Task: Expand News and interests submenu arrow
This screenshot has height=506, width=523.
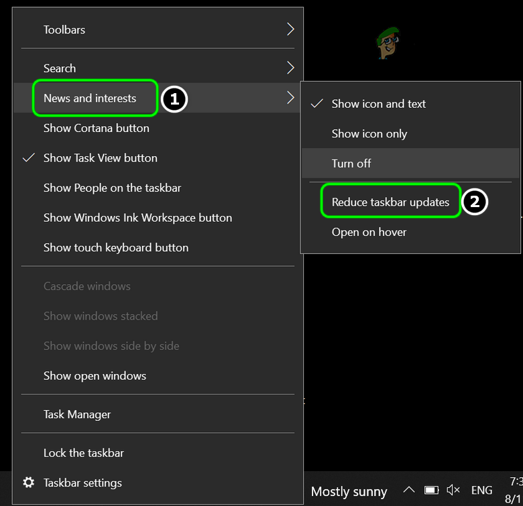Action: point(290,98)
